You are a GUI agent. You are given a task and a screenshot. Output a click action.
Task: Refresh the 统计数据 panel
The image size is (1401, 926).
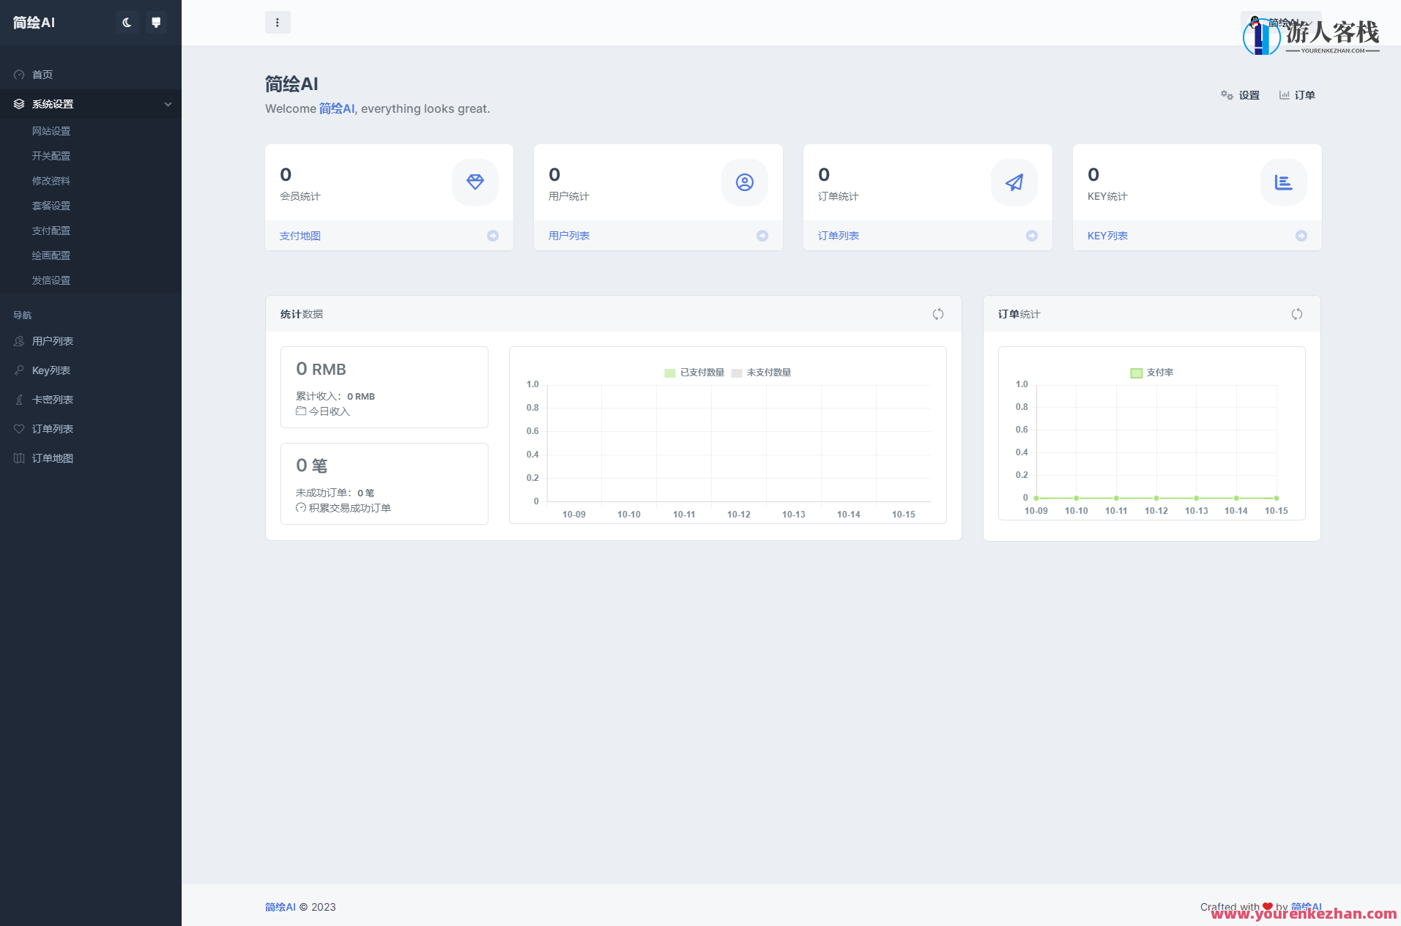pyautogui.click(x=938, y=314)
